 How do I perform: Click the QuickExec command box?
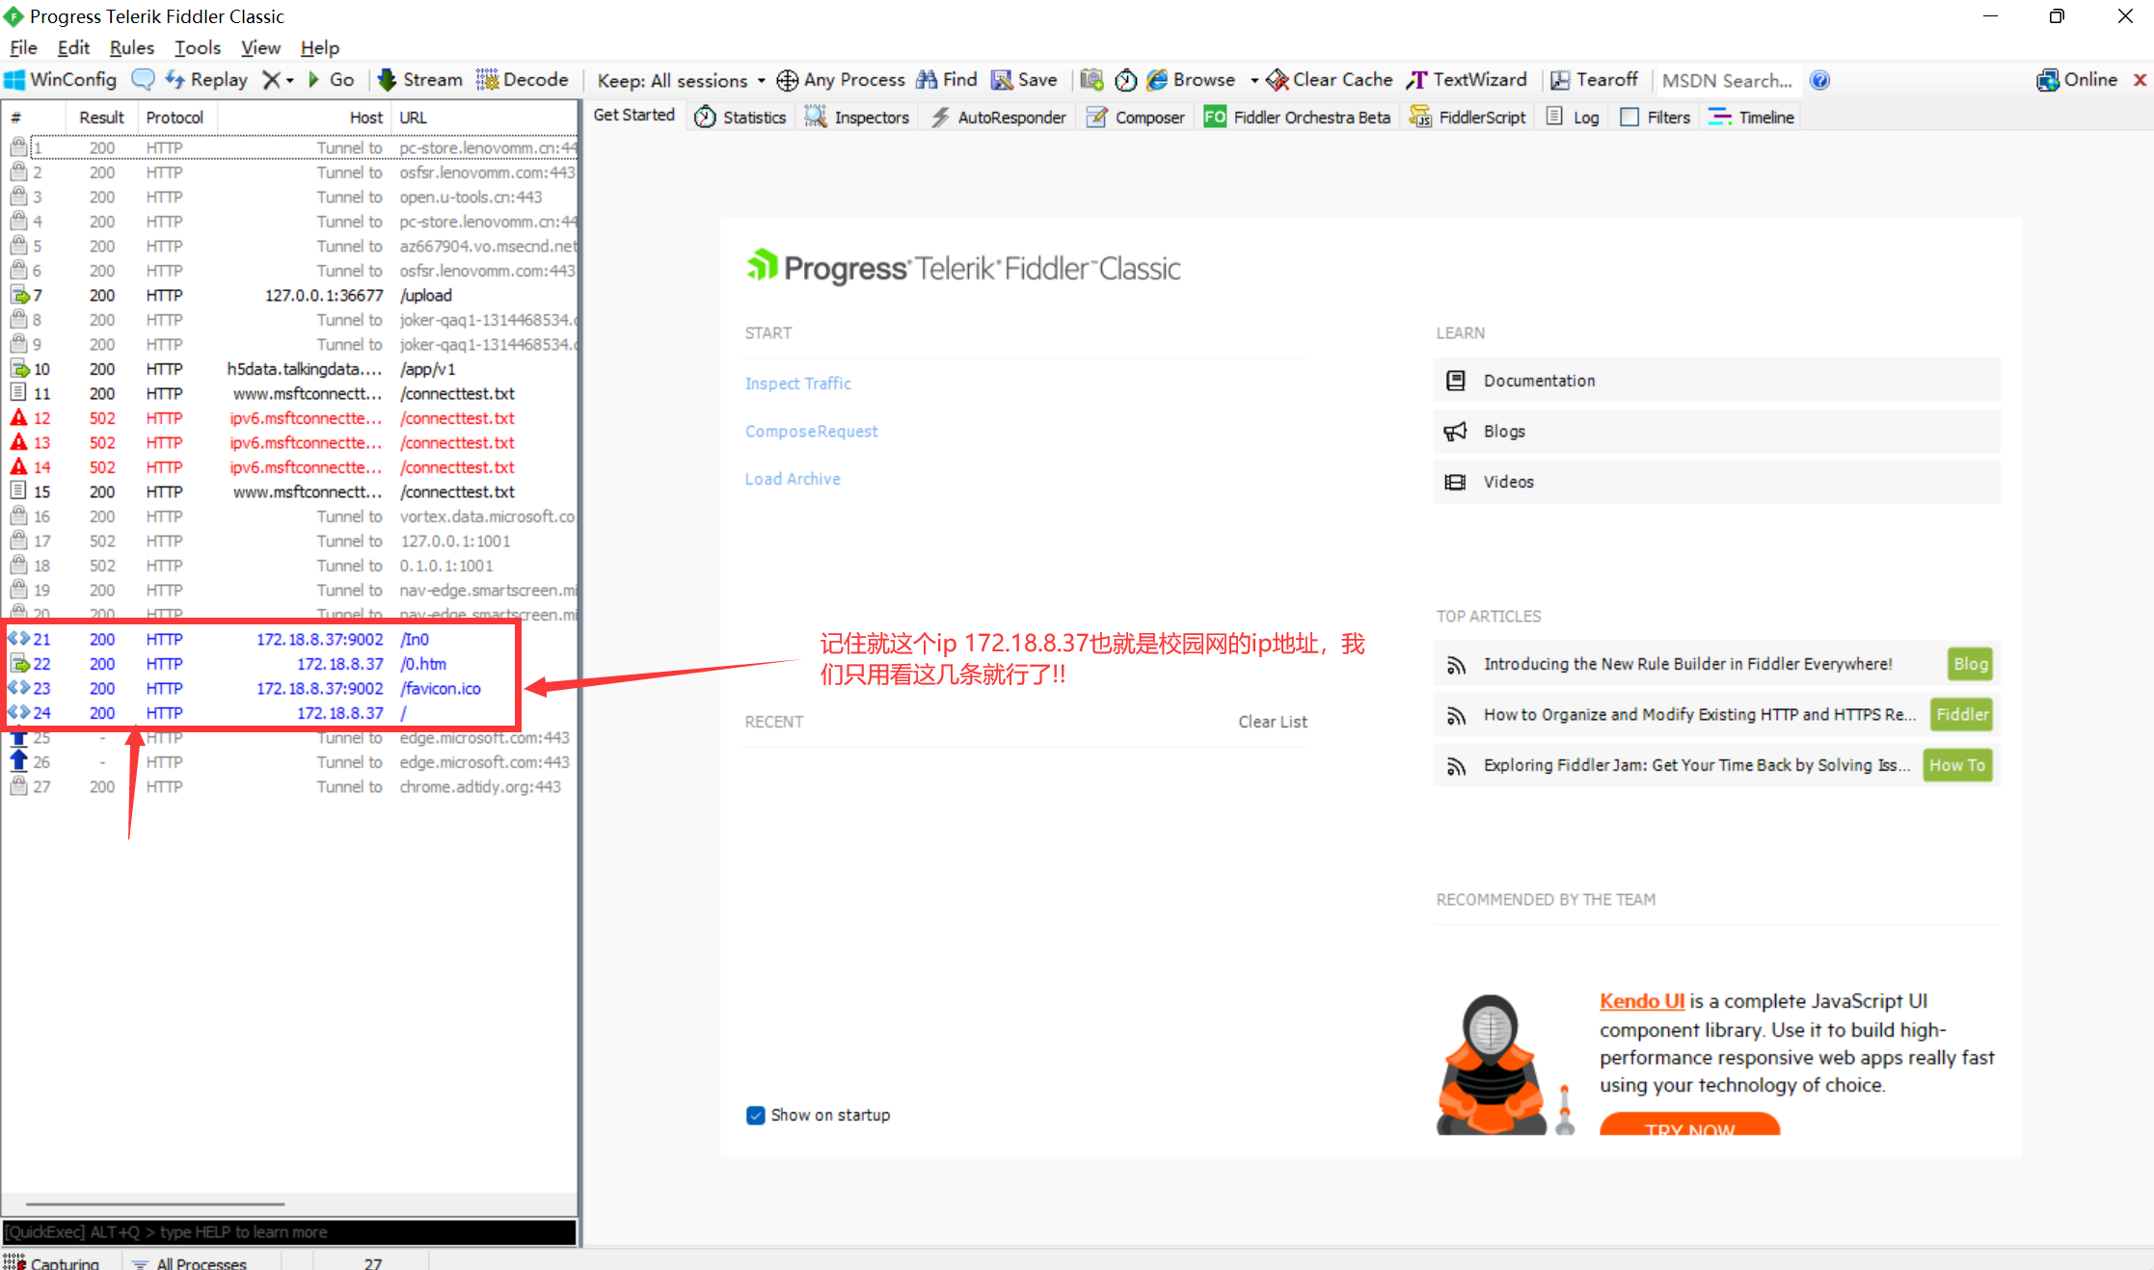coord(289,1232)
